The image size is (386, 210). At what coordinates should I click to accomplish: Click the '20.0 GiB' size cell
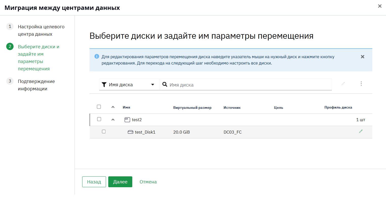point(181,132)
